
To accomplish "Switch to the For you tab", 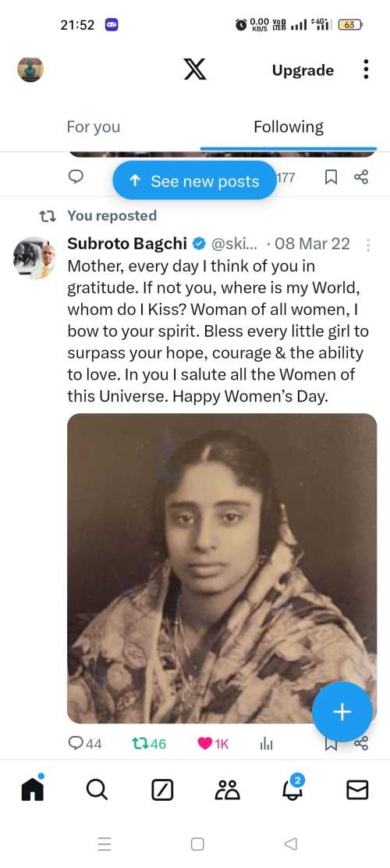I will tap(94, 127).
